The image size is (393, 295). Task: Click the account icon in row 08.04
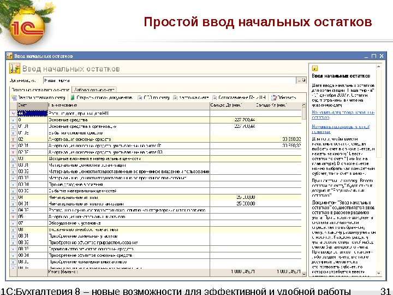coord(13,255)
